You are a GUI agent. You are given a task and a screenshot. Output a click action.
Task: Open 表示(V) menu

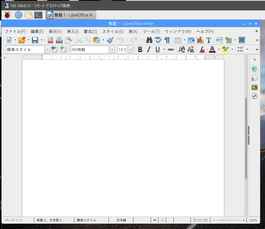(55, 32)
